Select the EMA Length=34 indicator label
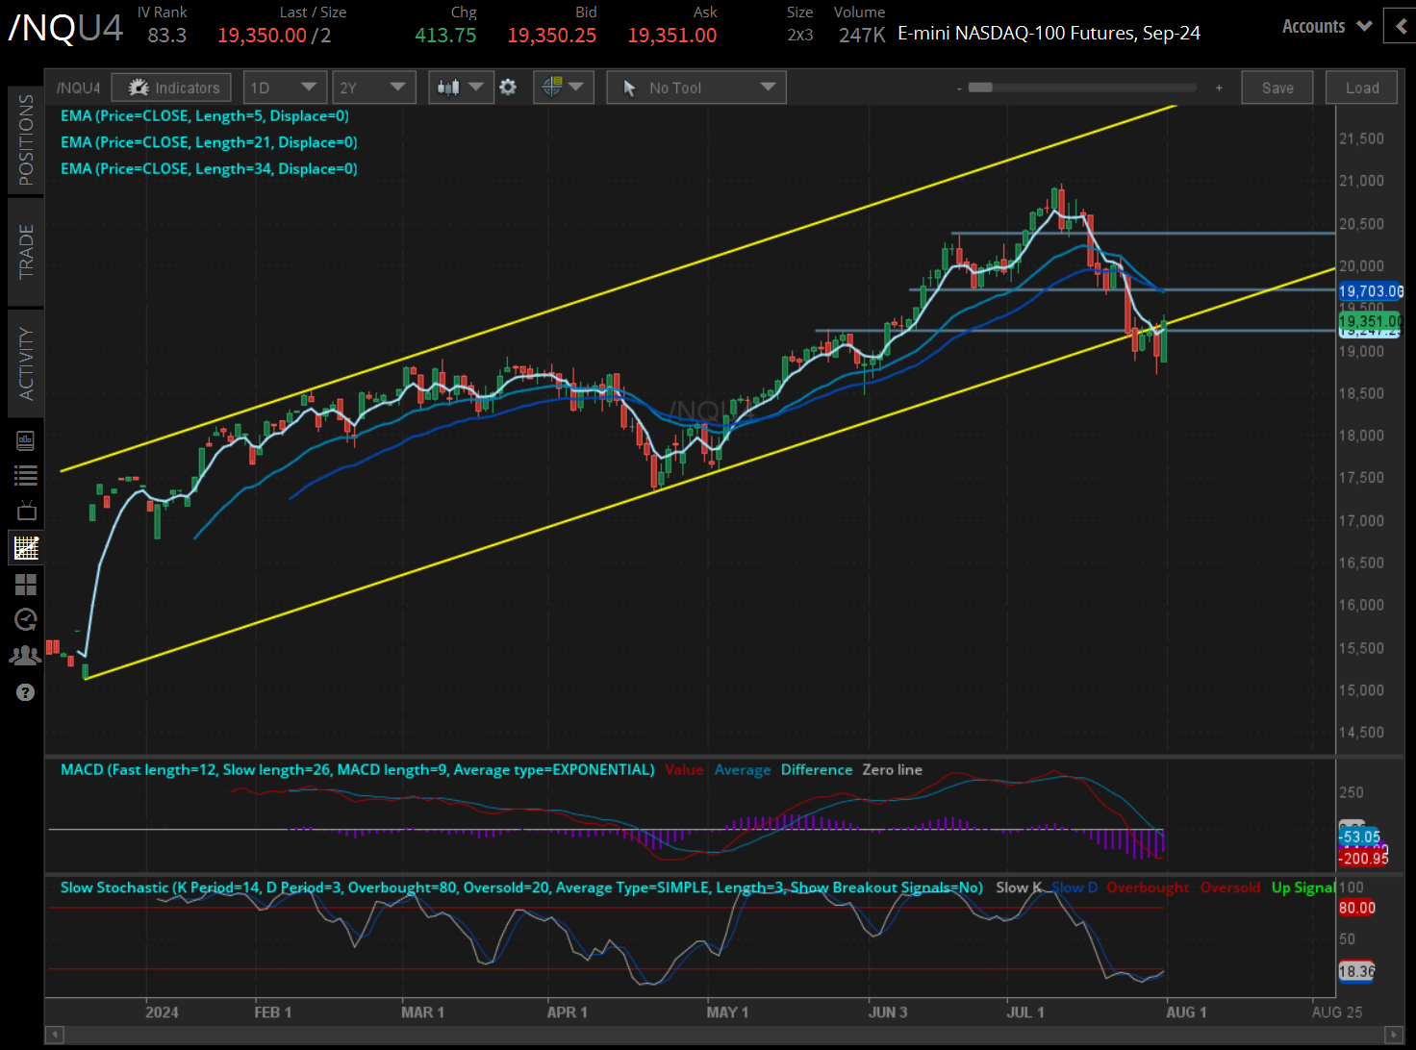 pyautogui.click(x=209, y=169)
